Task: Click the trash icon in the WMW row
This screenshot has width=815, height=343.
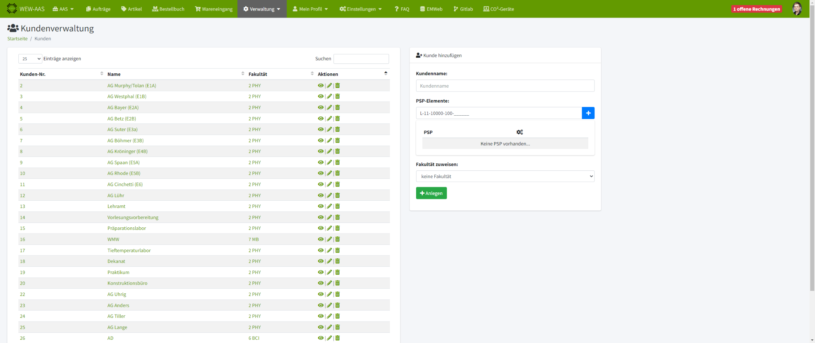Action: [337, 239]
